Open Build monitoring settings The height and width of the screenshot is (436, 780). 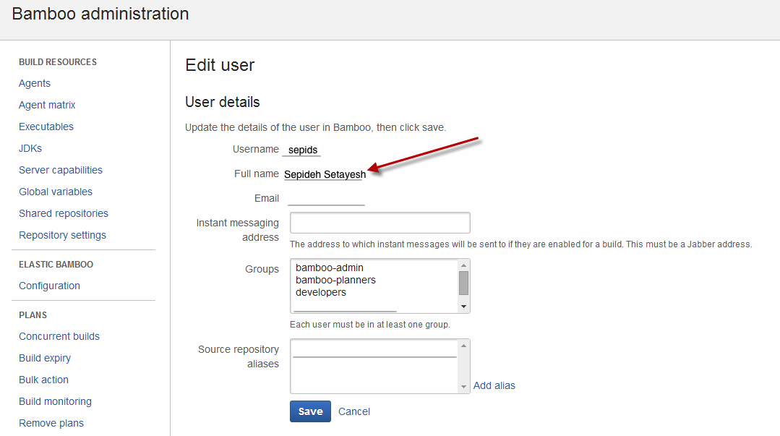tap(55, 401)
